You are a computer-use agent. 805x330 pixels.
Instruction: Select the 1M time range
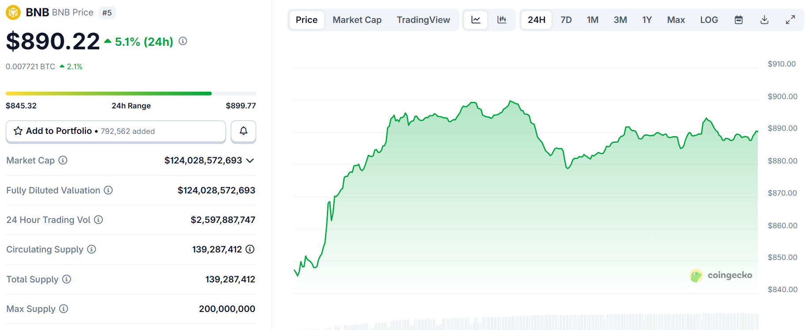(592, 20)
